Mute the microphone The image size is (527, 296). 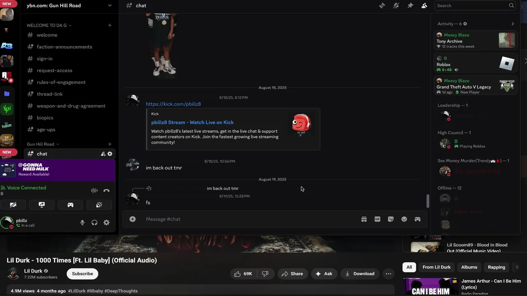pos(82,222)
